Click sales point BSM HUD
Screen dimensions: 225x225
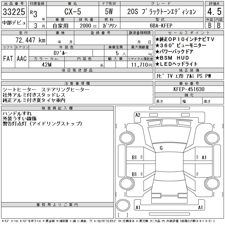(172, 58)
